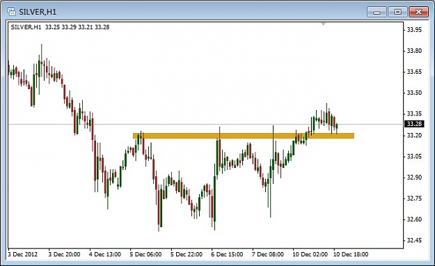The height and width of the screenshot is (266, 435).
Task: Click the 3 Dec 2012 time label
Action: coord(22,254)
